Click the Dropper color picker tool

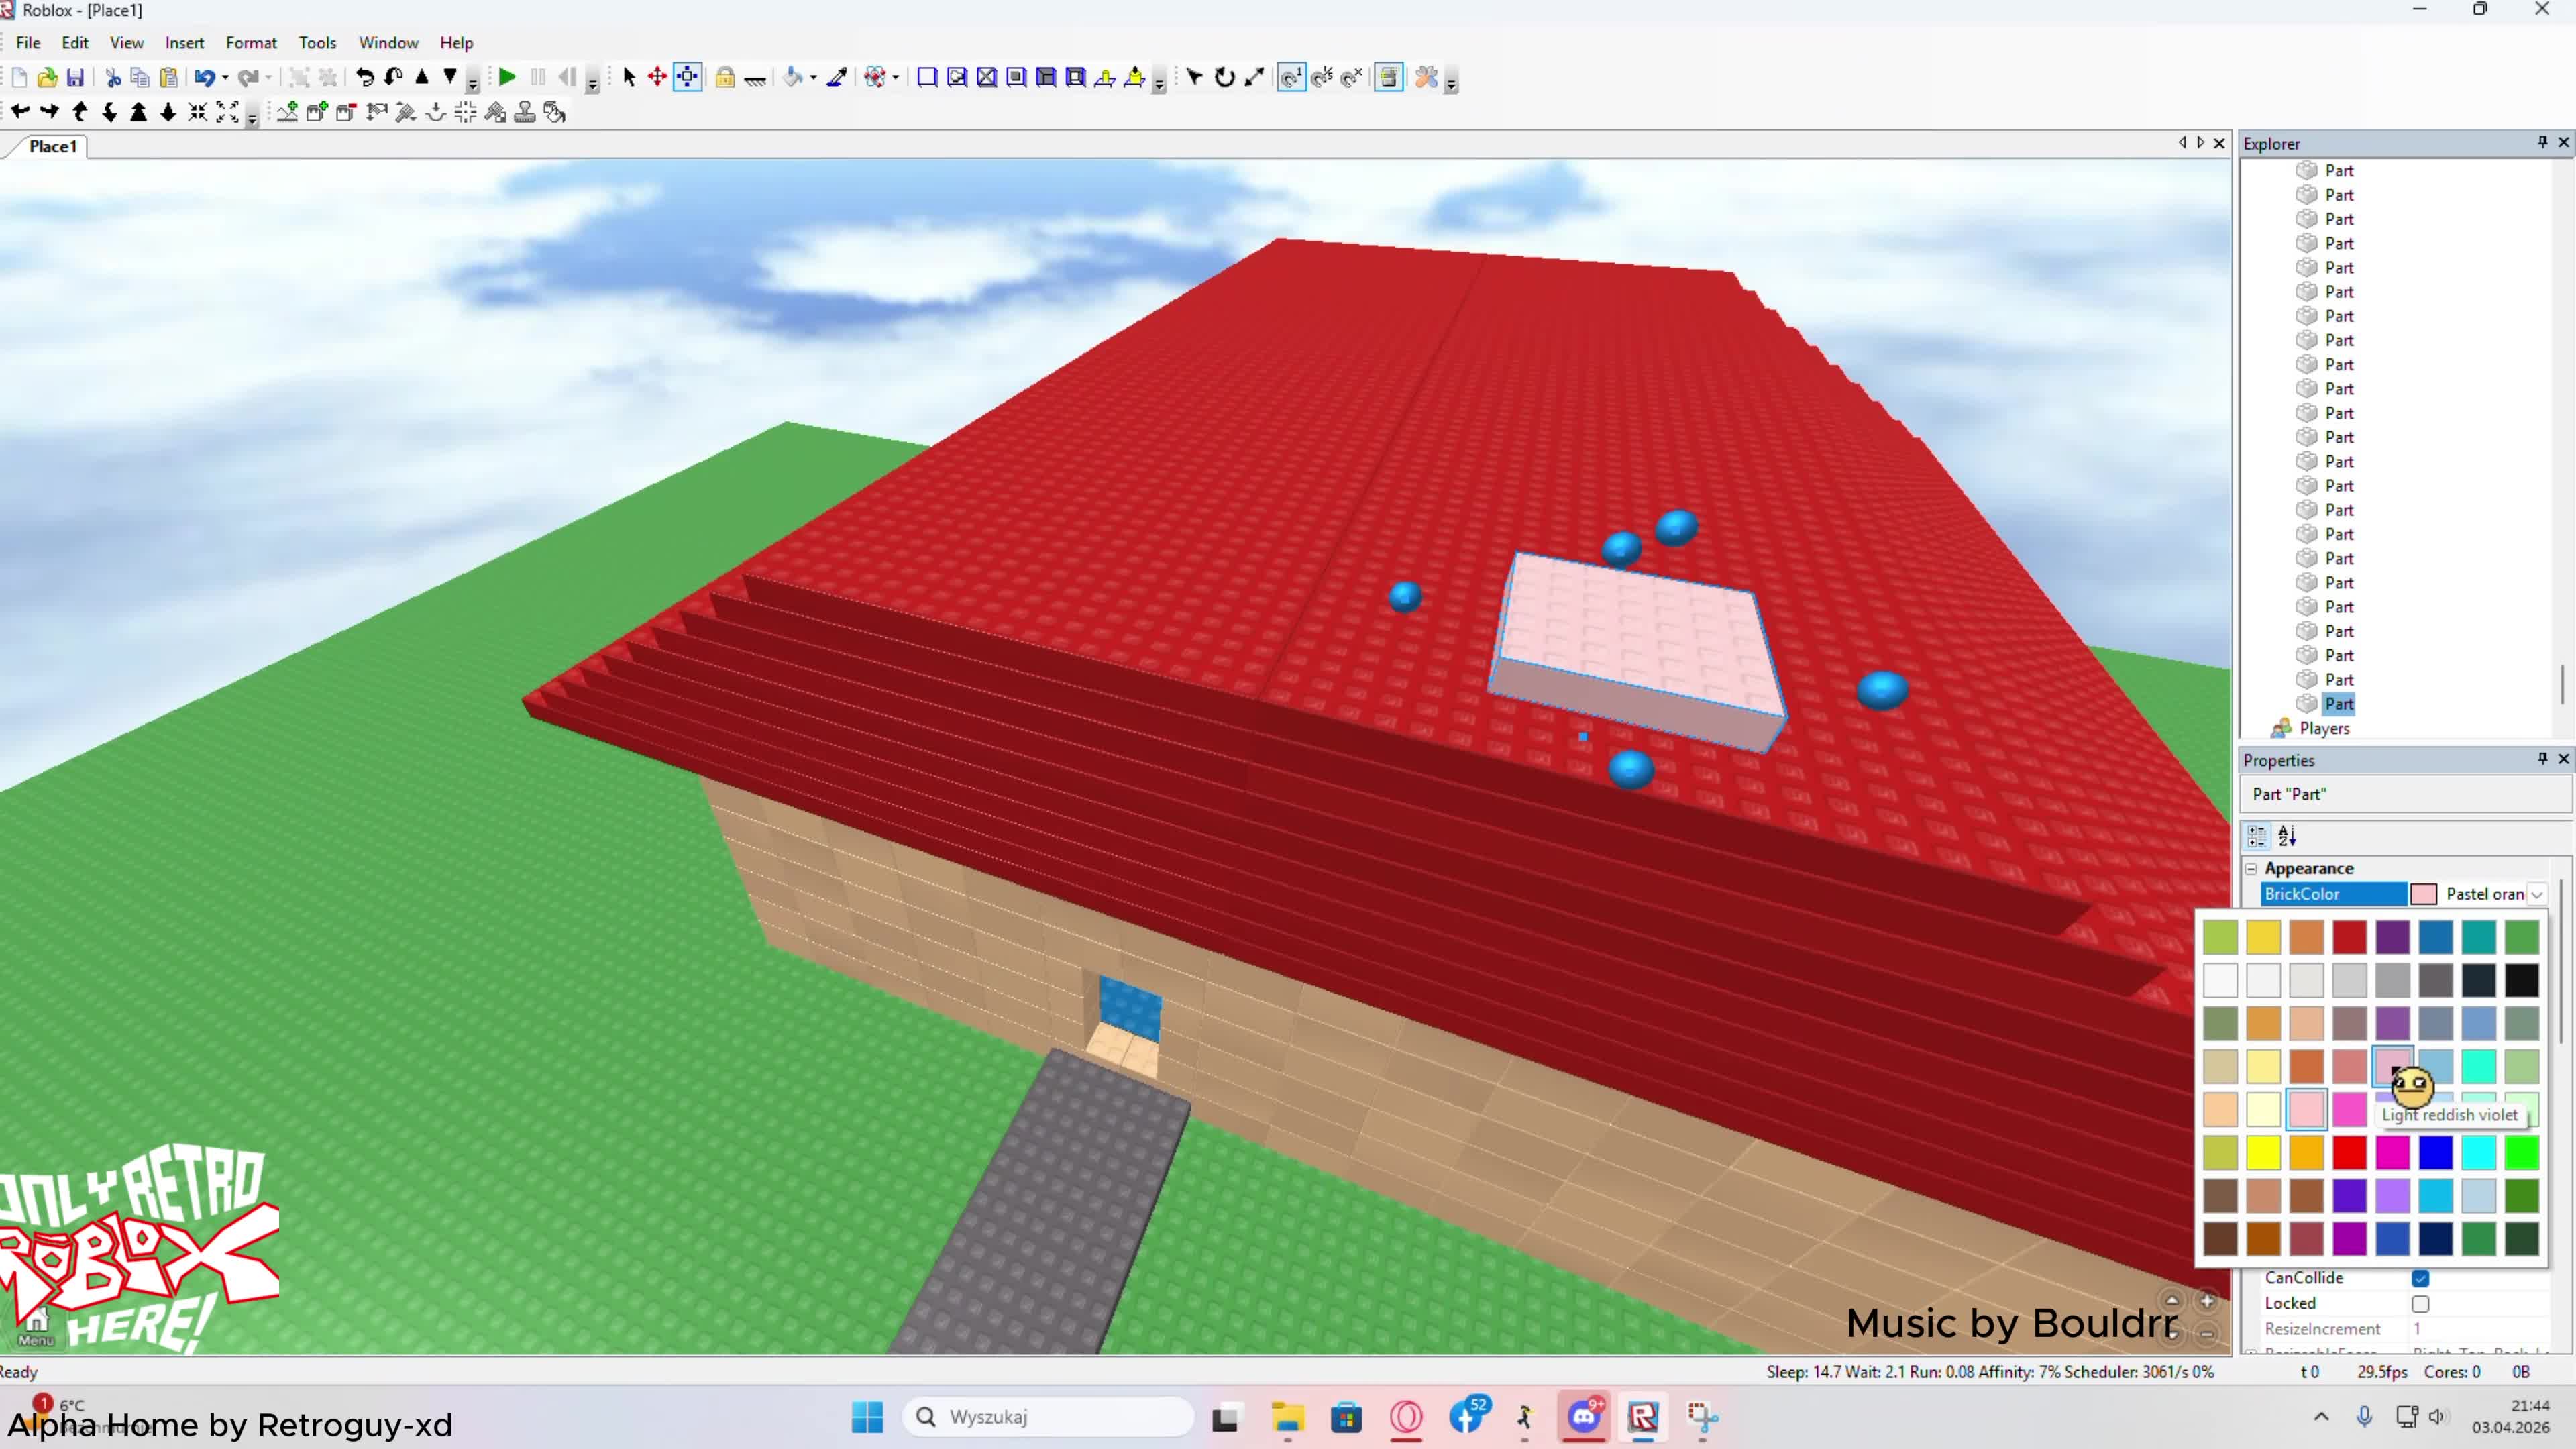pos(837,77)
